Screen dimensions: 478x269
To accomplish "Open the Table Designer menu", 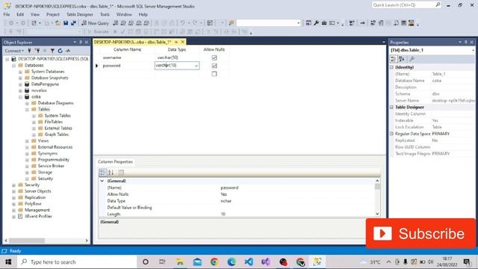I will point(80,14).
